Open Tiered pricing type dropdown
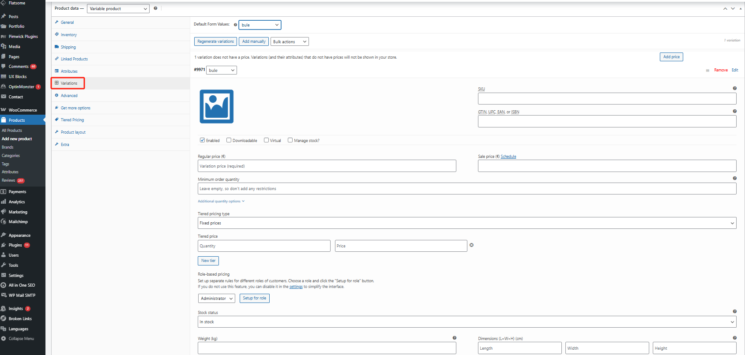This screenshot has width=745, height=355. (x=467, y=223)
